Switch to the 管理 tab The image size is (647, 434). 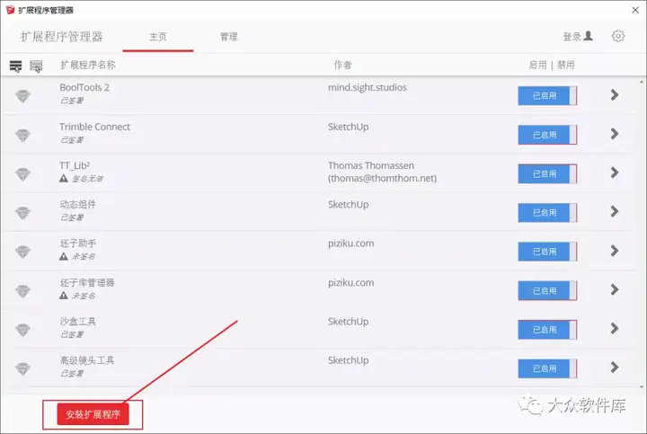click(228, 37)
